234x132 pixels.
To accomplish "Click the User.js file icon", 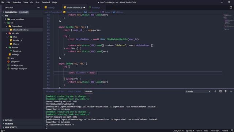I will click(x=11, y=44).
